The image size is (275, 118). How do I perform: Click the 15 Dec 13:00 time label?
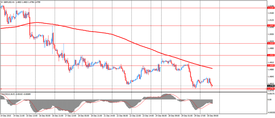point(32,116)
